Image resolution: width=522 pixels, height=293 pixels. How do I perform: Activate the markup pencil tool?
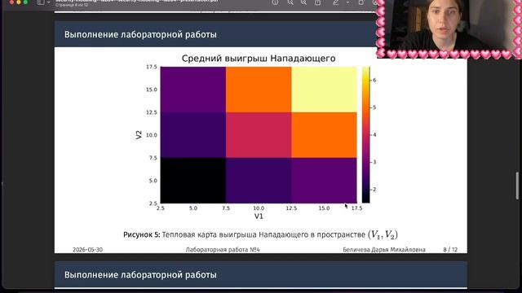pos(335,2)
